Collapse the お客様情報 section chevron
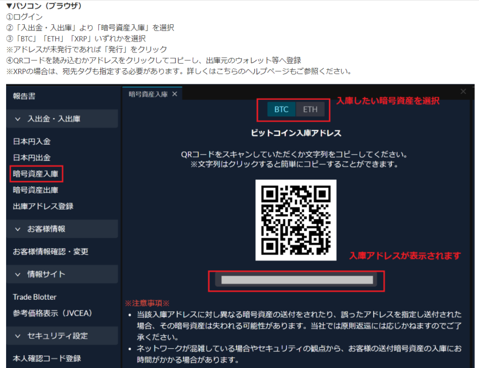The image size is (479, 368). click(x=18, y=229)
